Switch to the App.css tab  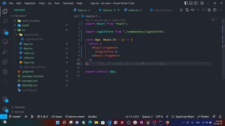coord(82,10)
